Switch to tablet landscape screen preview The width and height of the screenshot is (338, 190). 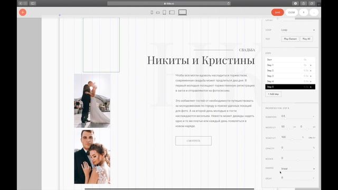172,13
